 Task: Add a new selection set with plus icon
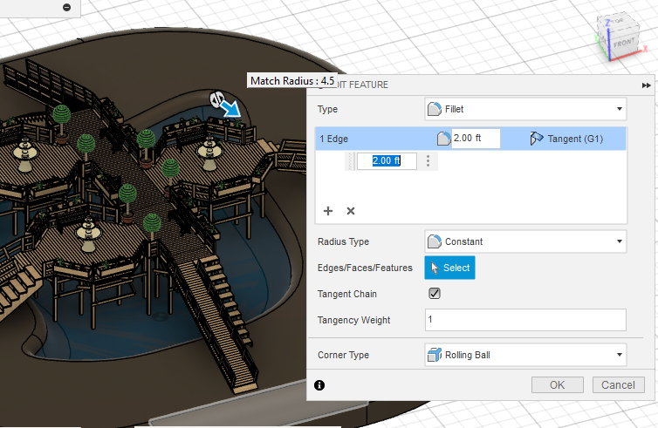pos(328,211)
